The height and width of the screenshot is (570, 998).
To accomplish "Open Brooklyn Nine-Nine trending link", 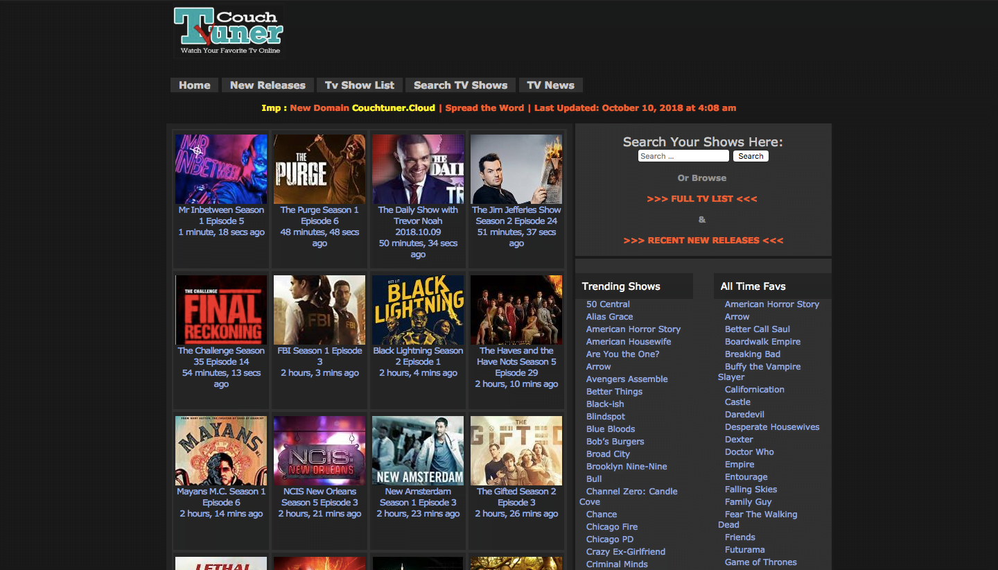I will [627, 467].
